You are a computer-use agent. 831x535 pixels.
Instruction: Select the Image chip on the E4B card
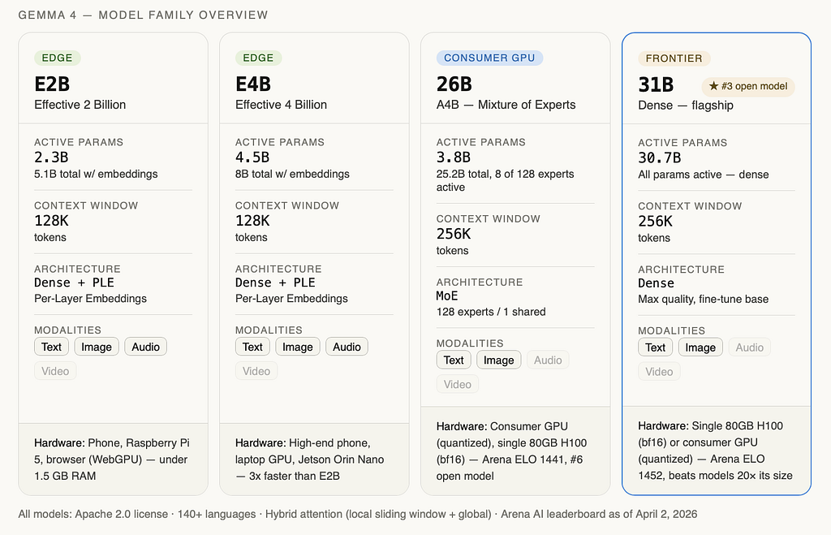pyautogui.click(x=297, y=347)
